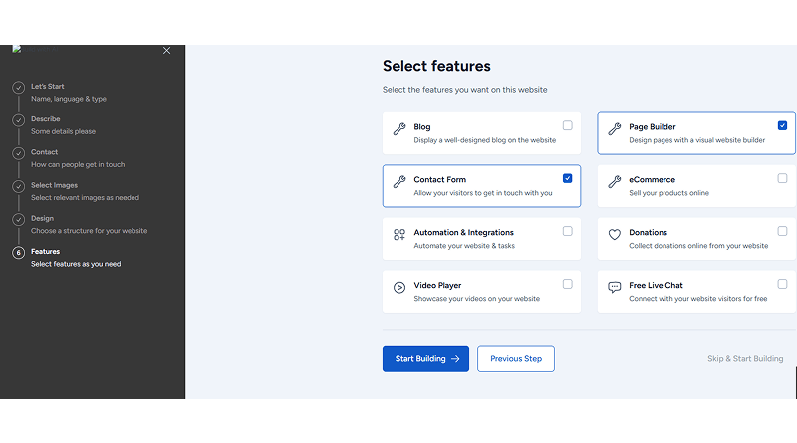Click the broken logo image in sidebar

[x=36, y=49]
